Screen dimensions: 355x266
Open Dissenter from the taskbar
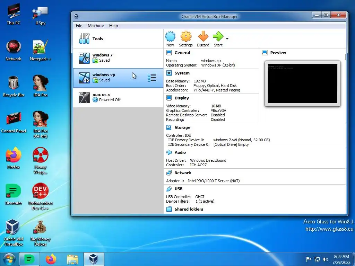tap(29, 259)
